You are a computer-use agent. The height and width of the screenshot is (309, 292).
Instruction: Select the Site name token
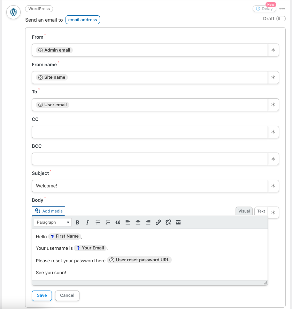point(52,77)
